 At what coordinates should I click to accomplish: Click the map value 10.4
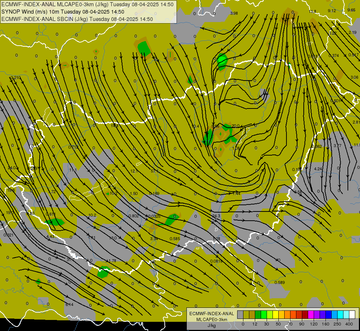click(x=195, y=126)
